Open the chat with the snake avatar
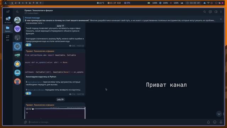Image resolution: width=227 pixels, height=128 pixels. 17,20
